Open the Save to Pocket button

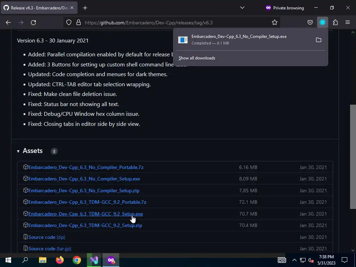click(x=310, y=23)
